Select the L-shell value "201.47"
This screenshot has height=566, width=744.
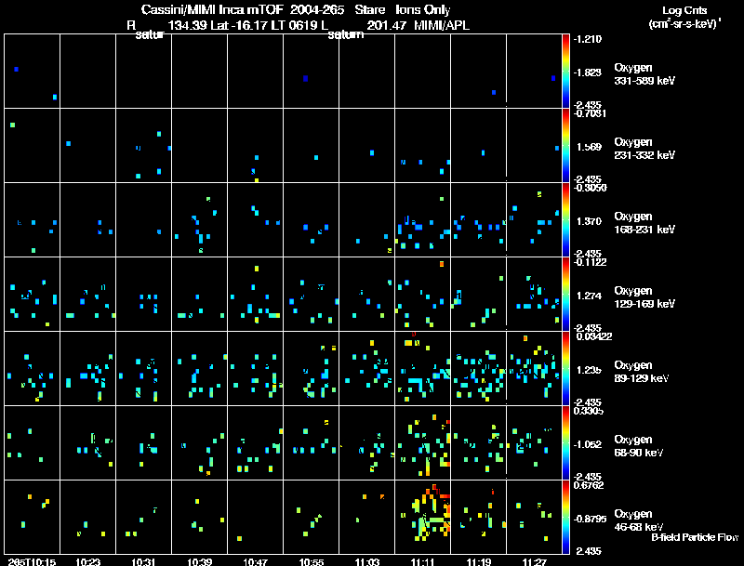pos(386,25)
